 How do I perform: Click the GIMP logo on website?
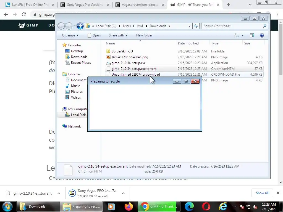point(28,25)
